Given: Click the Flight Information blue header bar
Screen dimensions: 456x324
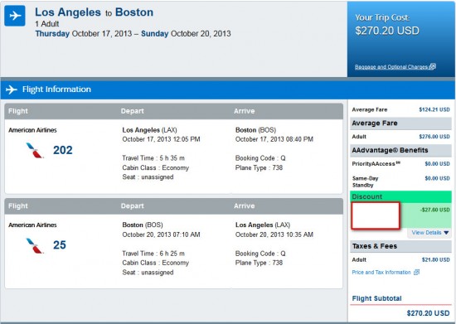Looking at the screenshot, I should tap(228, 89).
